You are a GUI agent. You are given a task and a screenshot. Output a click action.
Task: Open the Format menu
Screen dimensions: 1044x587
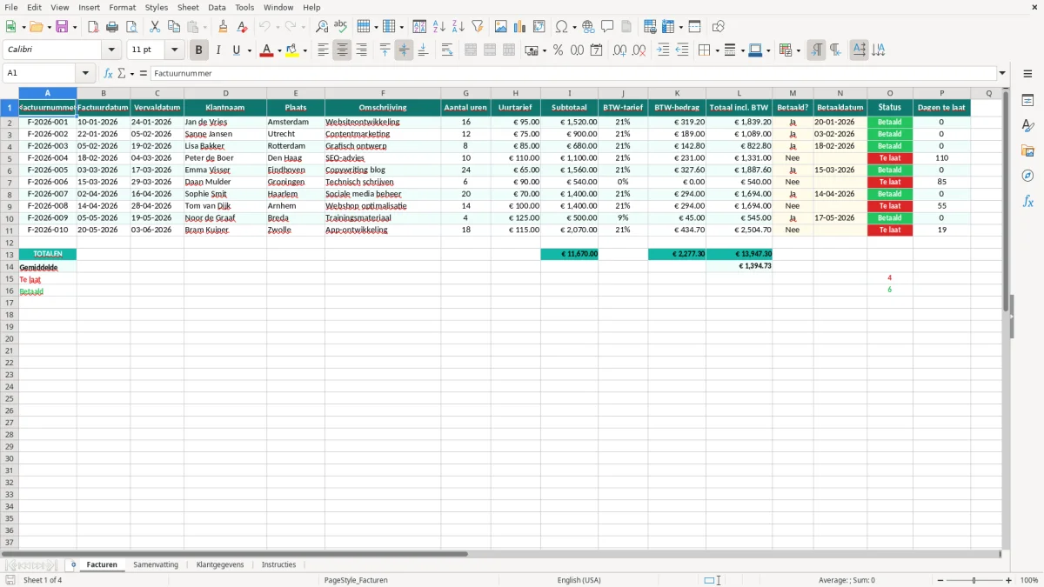tap(123, 7)
